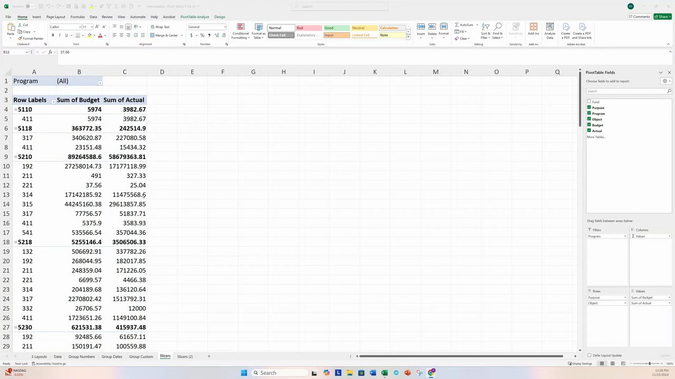The image size is (675, 379).
Task: Apply the Neutral cell style
Action: (x=364, y=28)
